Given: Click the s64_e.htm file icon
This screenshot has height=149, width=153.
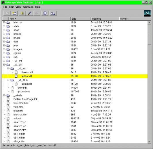Looking at the screenshot, I should [x=8, y=134].
